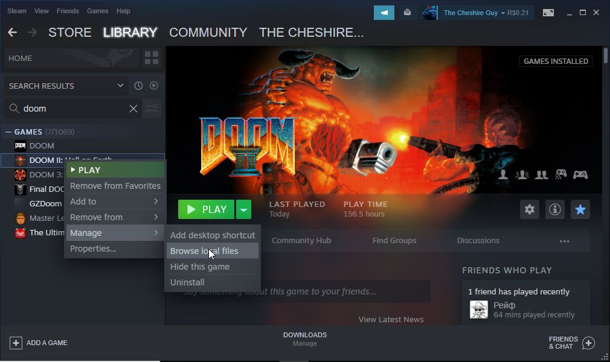The width and height of the screenshot is (610, 362).
Task: Open the STORE tab
Action: pyautogui.click(x=70, y=32)
